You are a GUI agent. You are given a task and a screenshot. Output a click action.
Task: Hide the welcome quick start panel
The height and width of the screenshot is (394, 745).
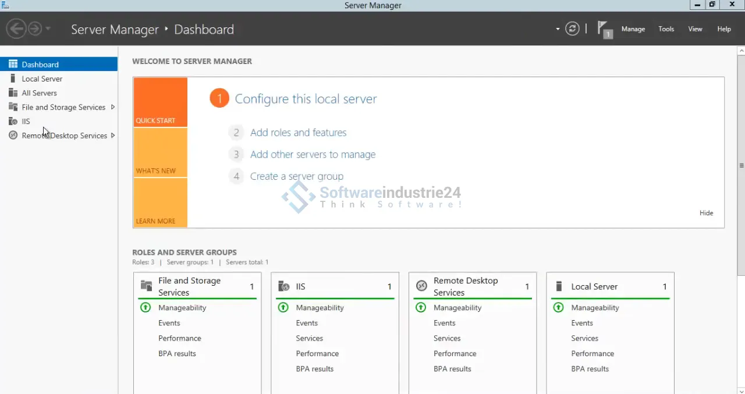pyautogui.click(x=706, y=213)
